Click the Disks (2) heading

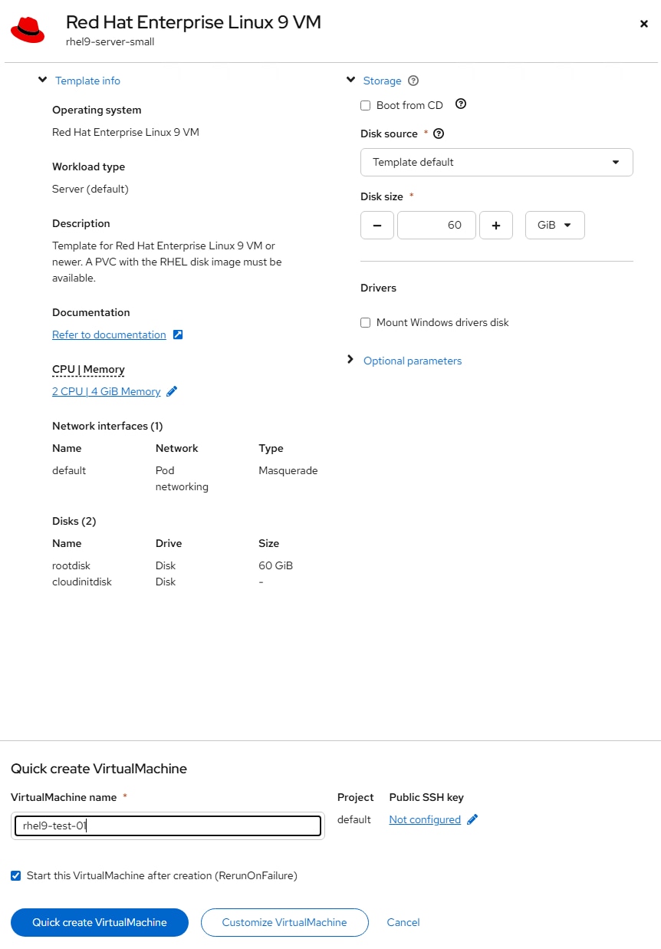pyautogui.click(x=74, y=521)
